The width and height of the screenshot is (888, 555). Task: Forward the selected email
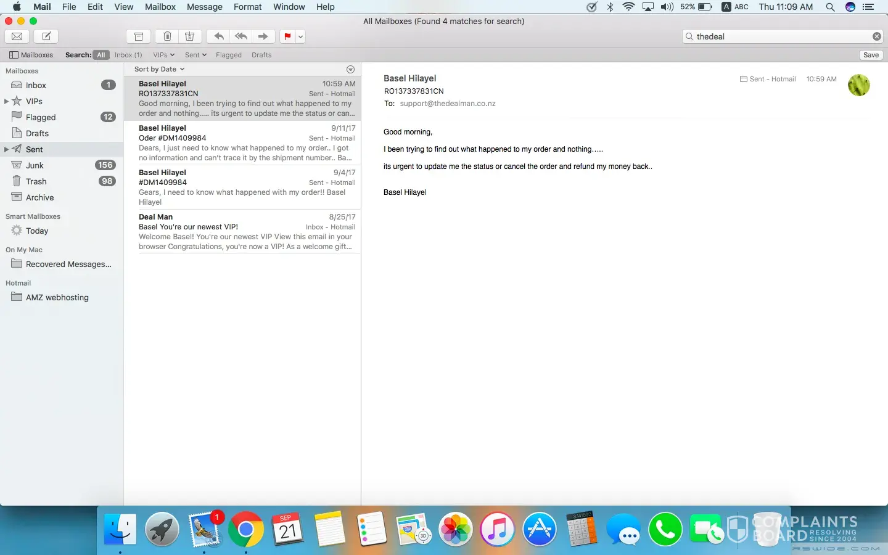263,36
